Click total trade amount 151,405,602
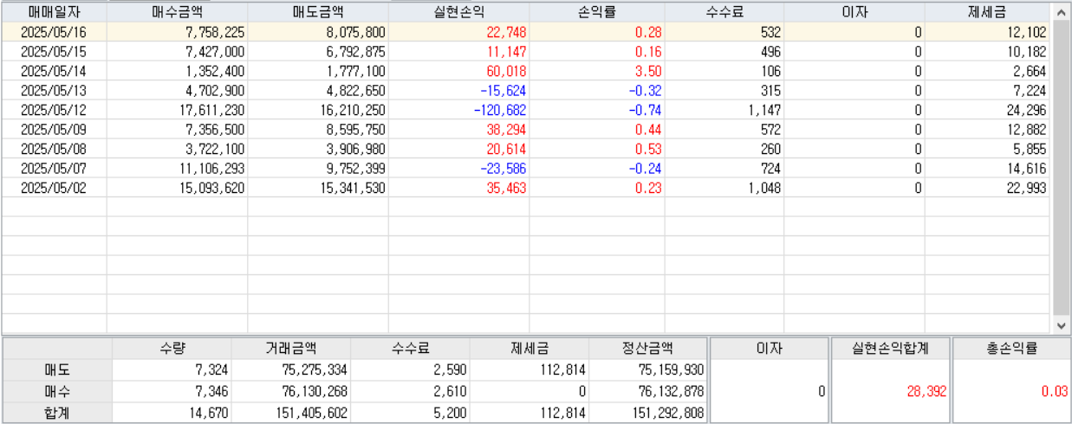Viewport: 1072px width, 424px height. point(310,413)
